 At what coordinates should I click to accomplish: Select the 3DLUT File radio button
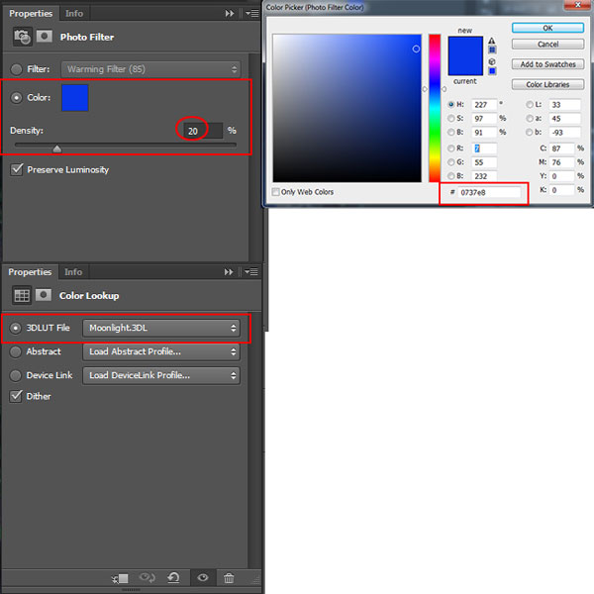coord(16,328)
